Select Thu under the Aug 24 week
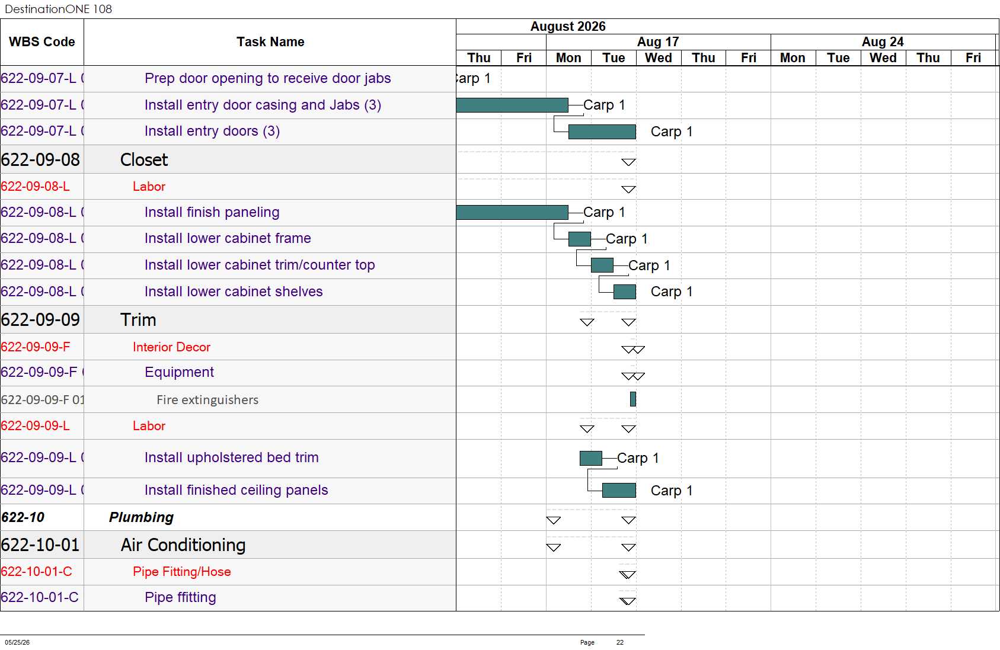The height and width of the screenshot is (650, 1000). tap(928, 58)
